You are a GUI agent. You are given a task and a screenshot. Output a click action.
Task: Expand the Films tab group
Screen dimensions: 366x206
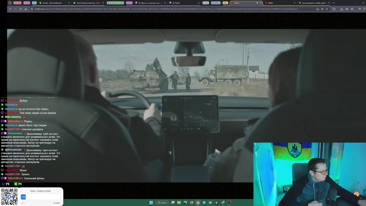pos(225,3)
